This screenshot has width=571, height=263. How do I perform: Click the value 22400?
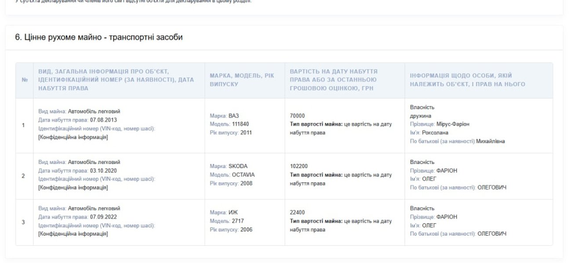point(298,213)
